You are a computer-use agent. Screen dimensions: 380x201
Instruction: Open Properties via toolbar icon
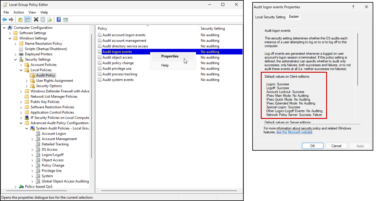43,20
